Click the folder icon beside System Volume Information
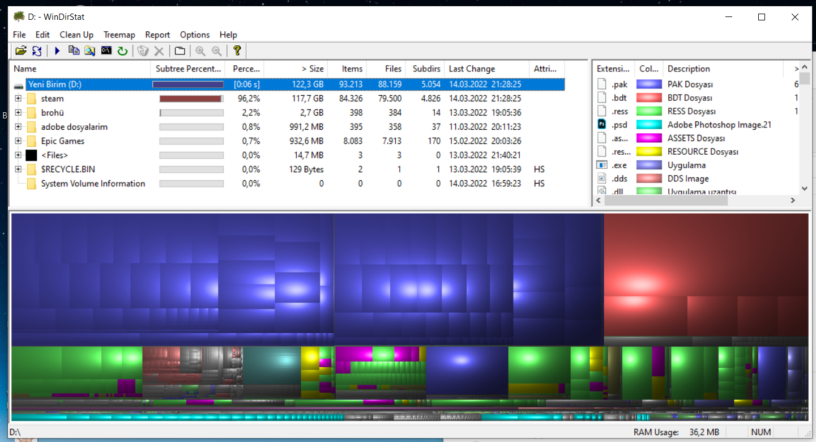Screen dimensions: 816x442 point(31,184)
